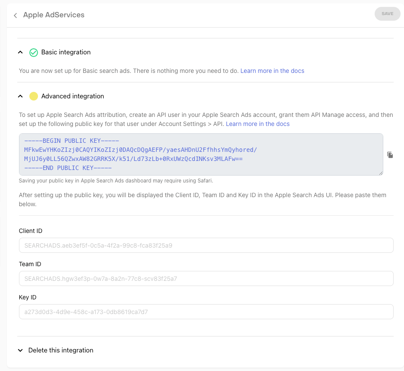Collapse the Basic integration section

tap(20, 52)
